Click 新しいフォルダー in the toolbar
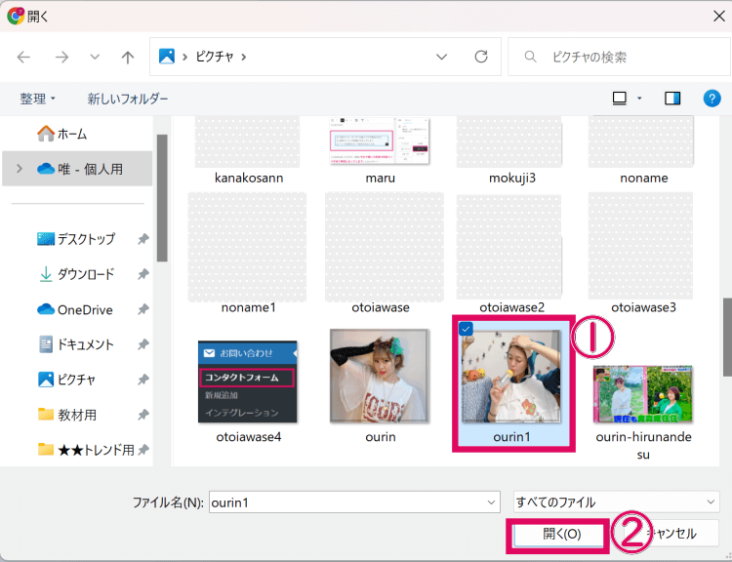The width and height of the screenshot is (732, 562). tap(128, 99)
